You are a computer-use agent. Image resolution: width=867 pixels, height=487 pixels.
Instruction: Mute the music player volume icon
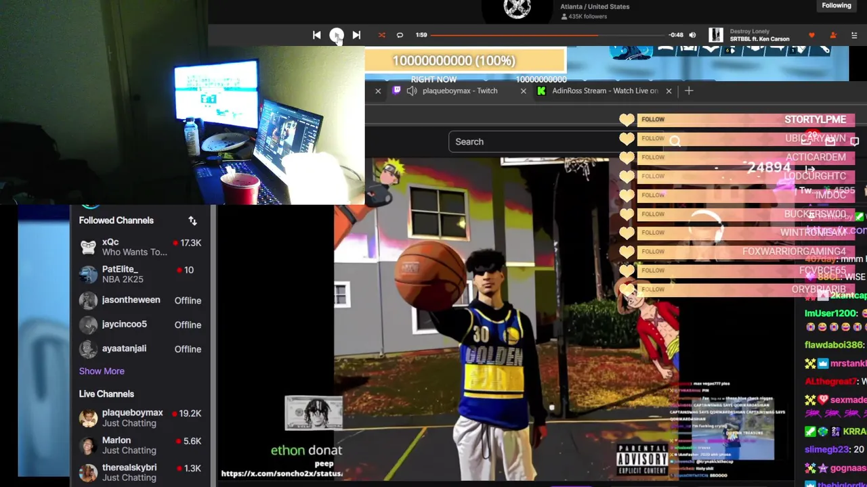coord(692,35)
